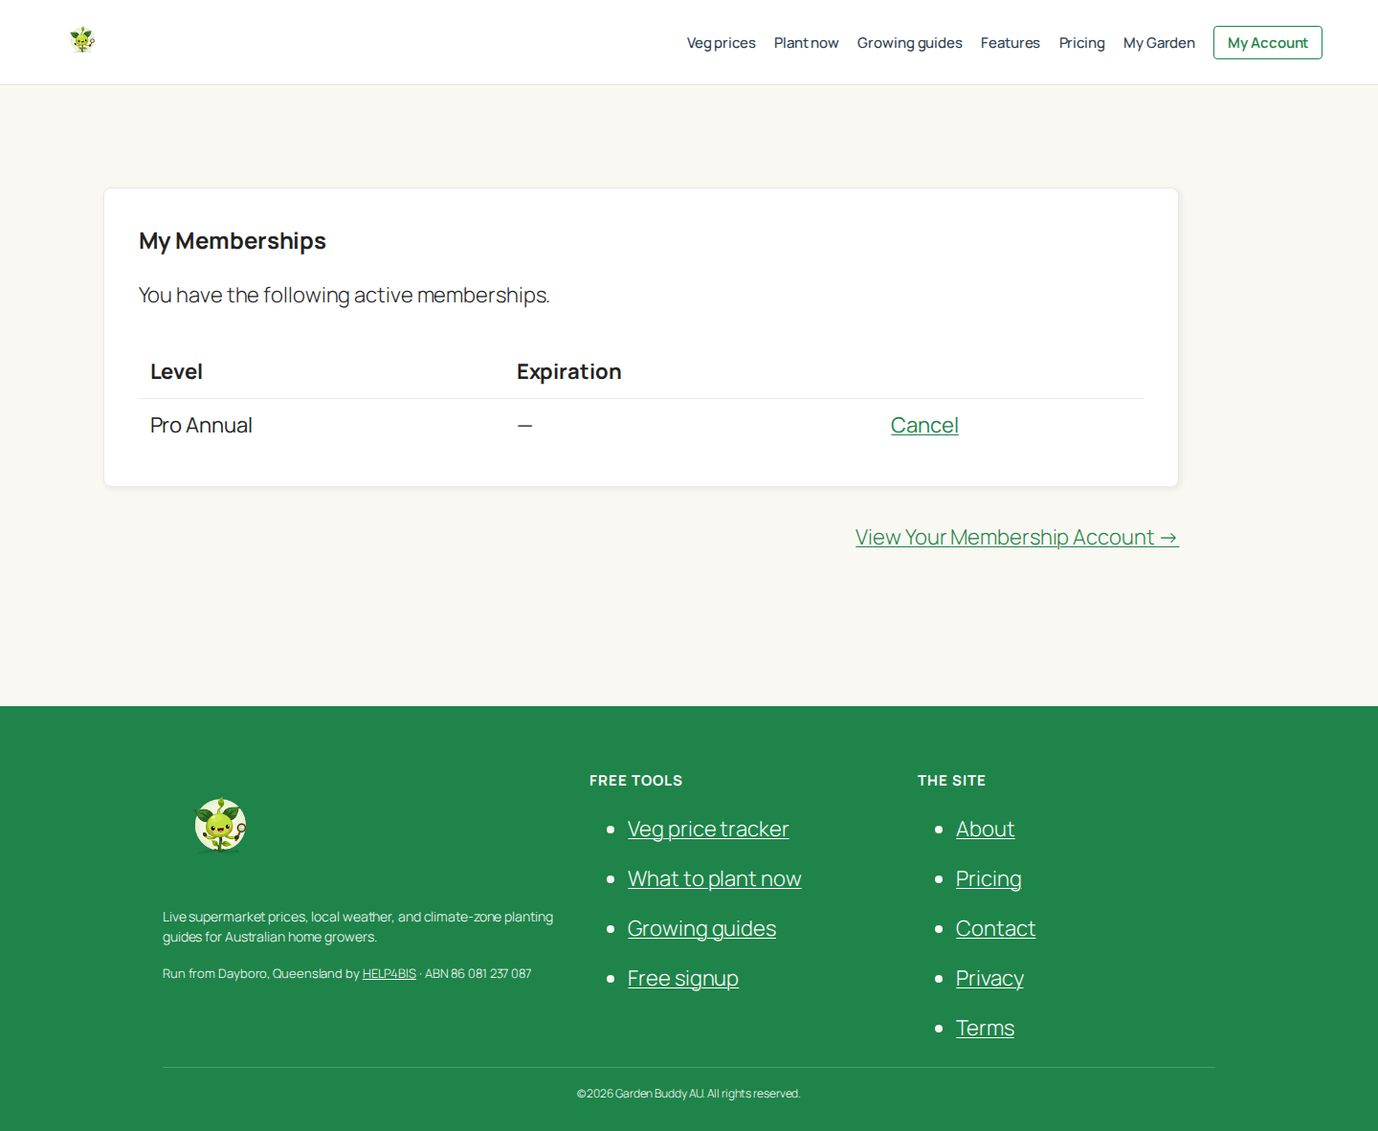Click the Terms link in footer
This screenshot has width=1378, height=1131.
click(x=985, y=1028)
